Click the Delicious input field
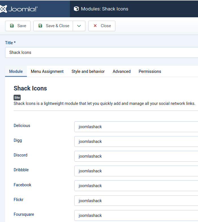This screenshot has width=198, height=222. coord(136,127)
